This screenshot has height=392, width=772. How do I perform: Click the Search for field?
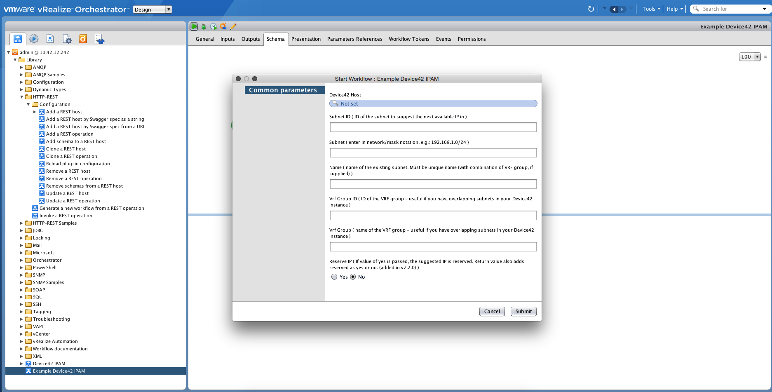point(730,9)
